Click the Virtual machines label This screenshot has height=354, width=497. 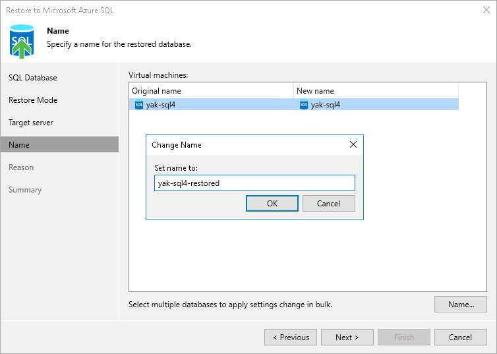[158, 75]
